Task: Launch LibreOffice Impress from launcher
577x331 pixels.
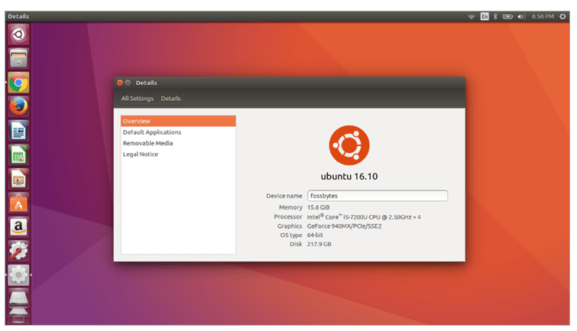Action: (x=18, y=179)
